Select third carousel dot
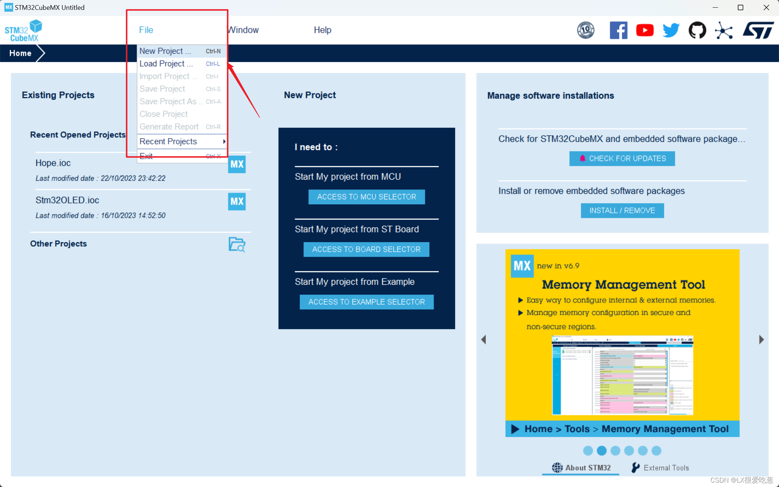This screenshot has height=487, width=779. (615, 451)
